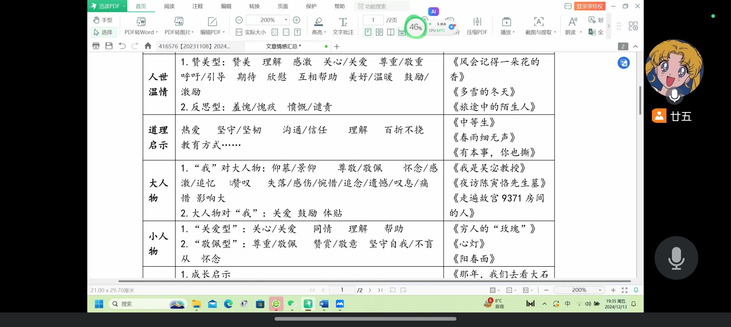The image size is (731, 327).
Task: Click the PDF转图片 conversion icon
Action: coord(179,21)
